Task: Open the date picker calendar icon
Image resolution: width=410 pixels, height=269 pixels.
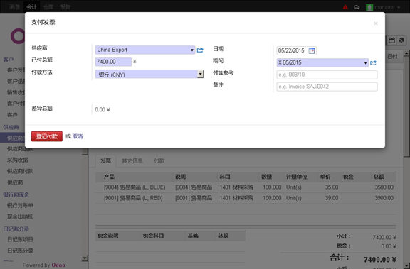Action: point(312,50)
